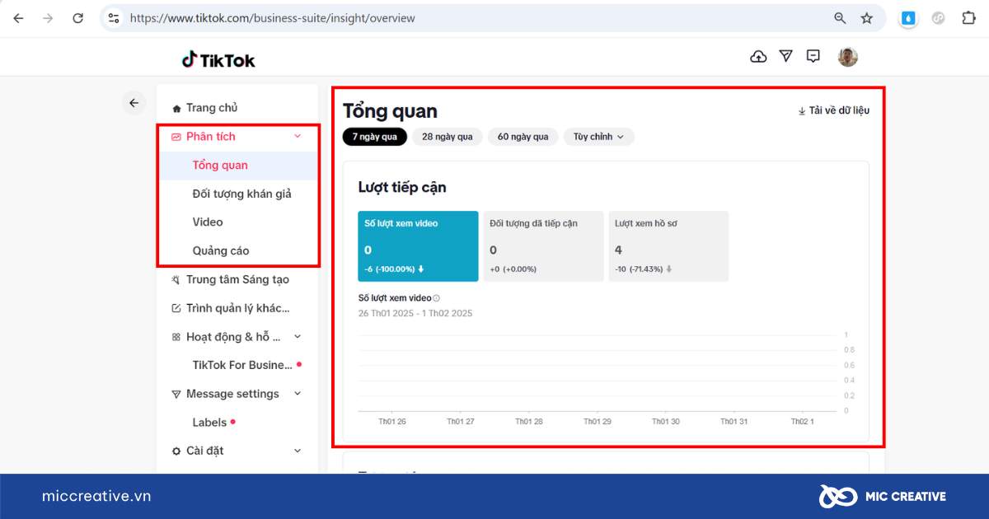
Task: Select the 60 ngày qua range
Action: point(523,137)
